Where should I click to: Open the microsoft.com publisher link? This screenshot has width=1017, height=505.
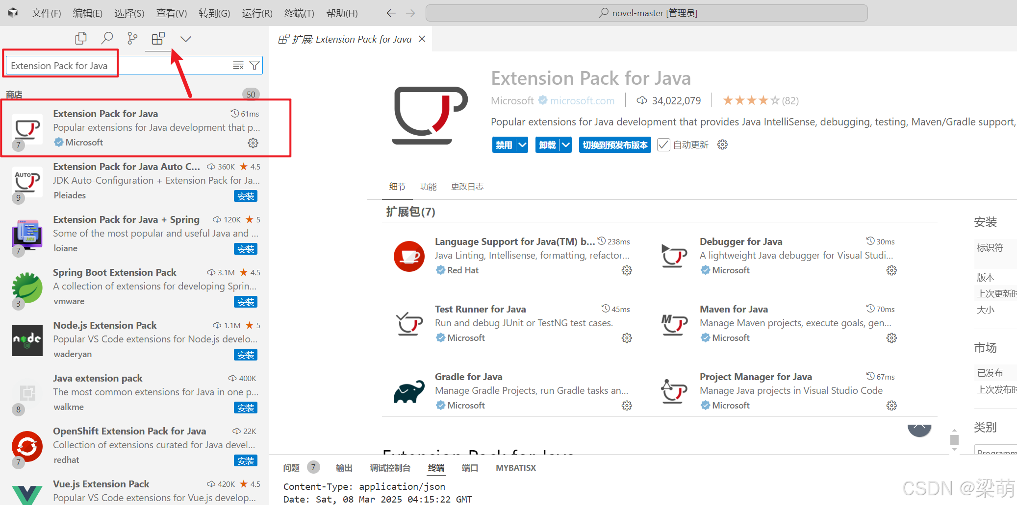pyautogui.click(x=582, y=100)
